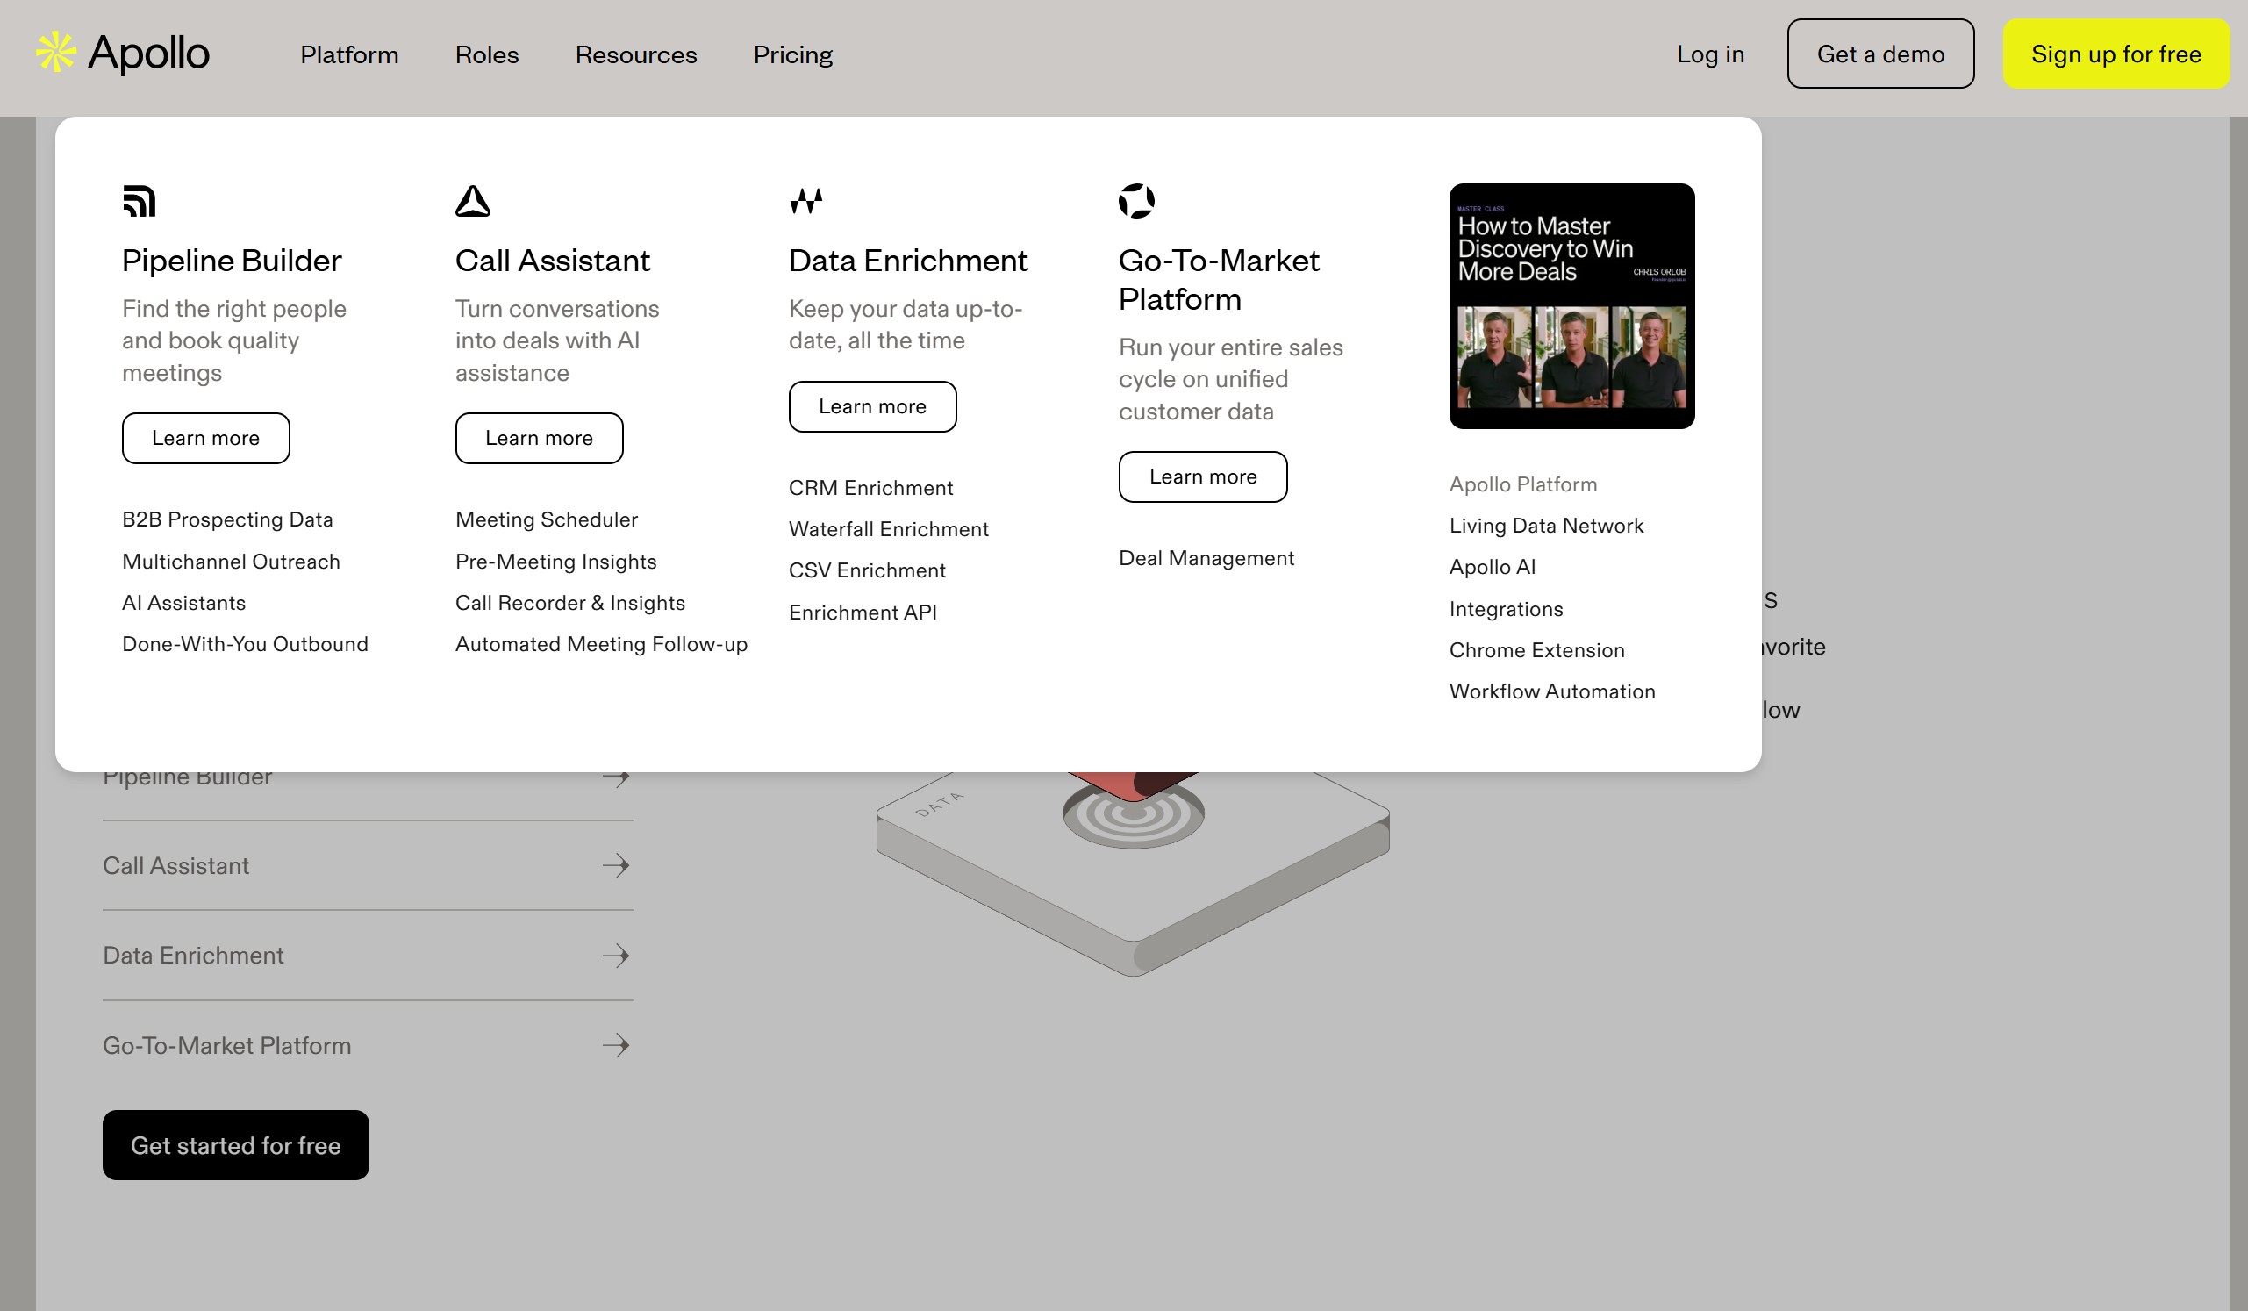Click the Get started for free button
This screenshot has height=1311, width=2248.
pos(235,1145)
